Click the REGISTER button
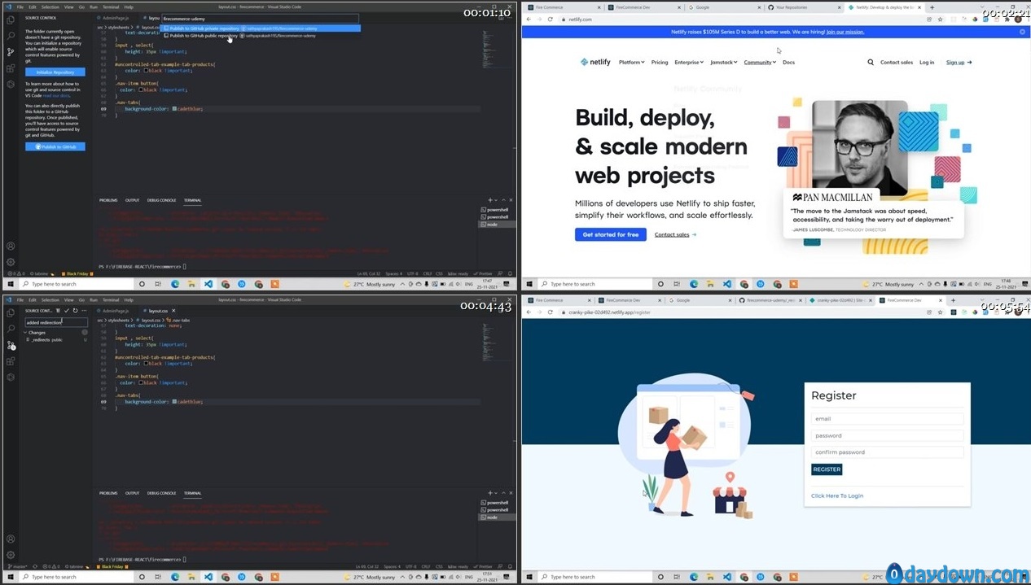This screenshot has height=585, width=1031. 827,469
